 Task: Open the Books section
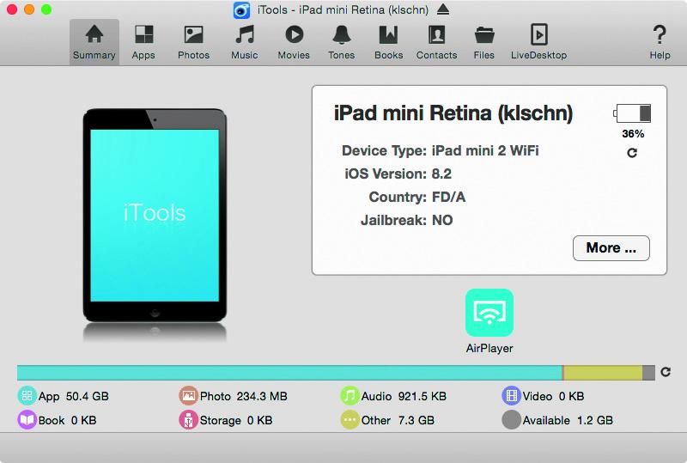click(389, 42)
